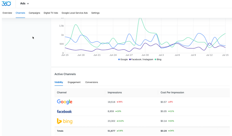Go to the Overview tab
The height and width of the screenshot is (136, 232).
tap(7, 13)
